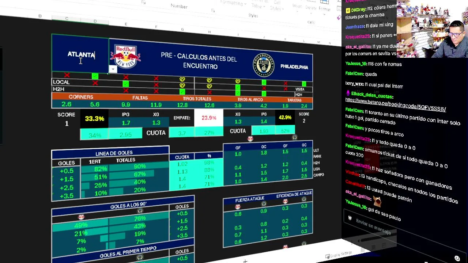This screenshot has height=263, width=468.
Task: Click the dog emote in aka_el_gallito's message
Action: click(377, 201)
